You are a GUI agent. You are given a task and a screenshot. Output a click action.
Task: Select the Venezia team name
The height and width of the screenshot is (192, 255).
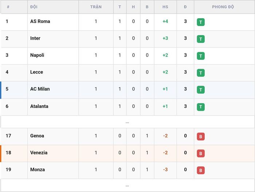[x=39, y=153]
